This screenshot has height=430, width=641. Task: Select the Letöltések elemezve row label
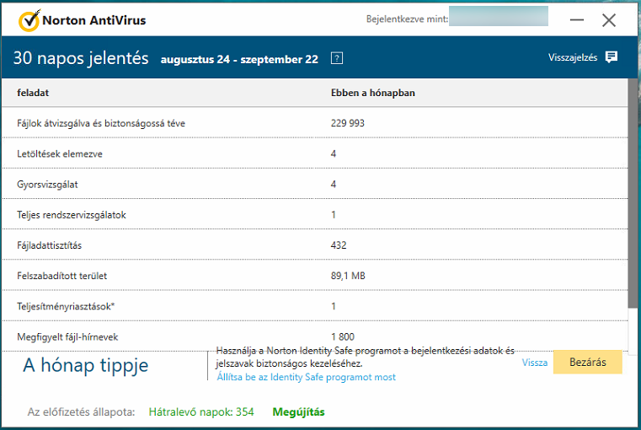[x=60, y=153]
